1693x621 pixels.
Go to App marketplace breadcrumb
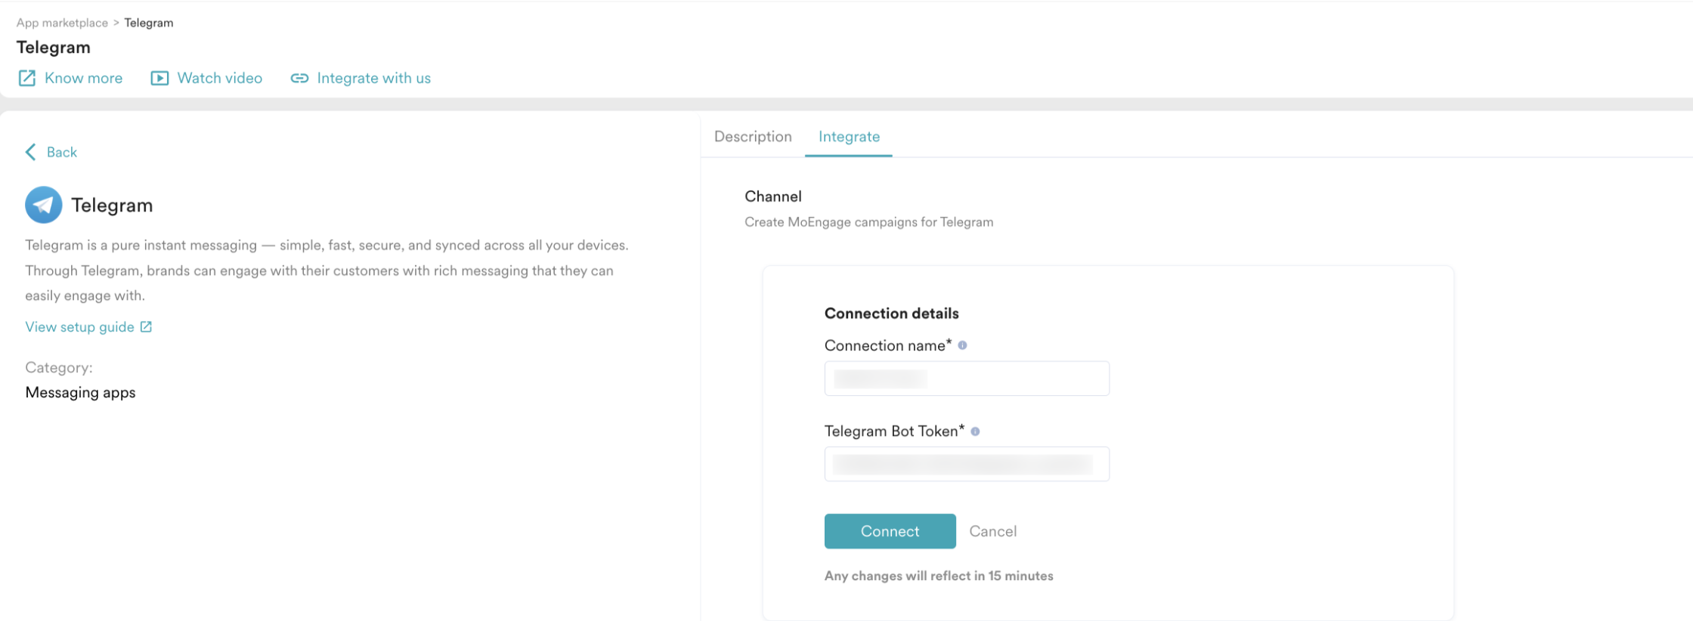tap(62, 23)
